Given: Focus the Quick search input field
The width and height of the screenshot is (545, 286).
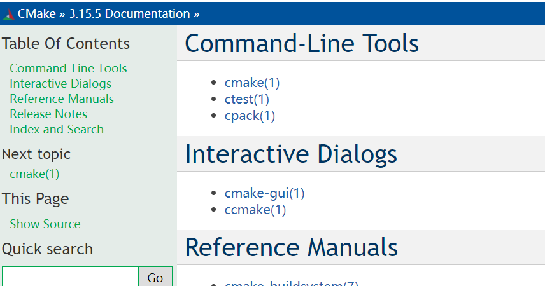Looking at the screenshot, I should coord(70,277).
